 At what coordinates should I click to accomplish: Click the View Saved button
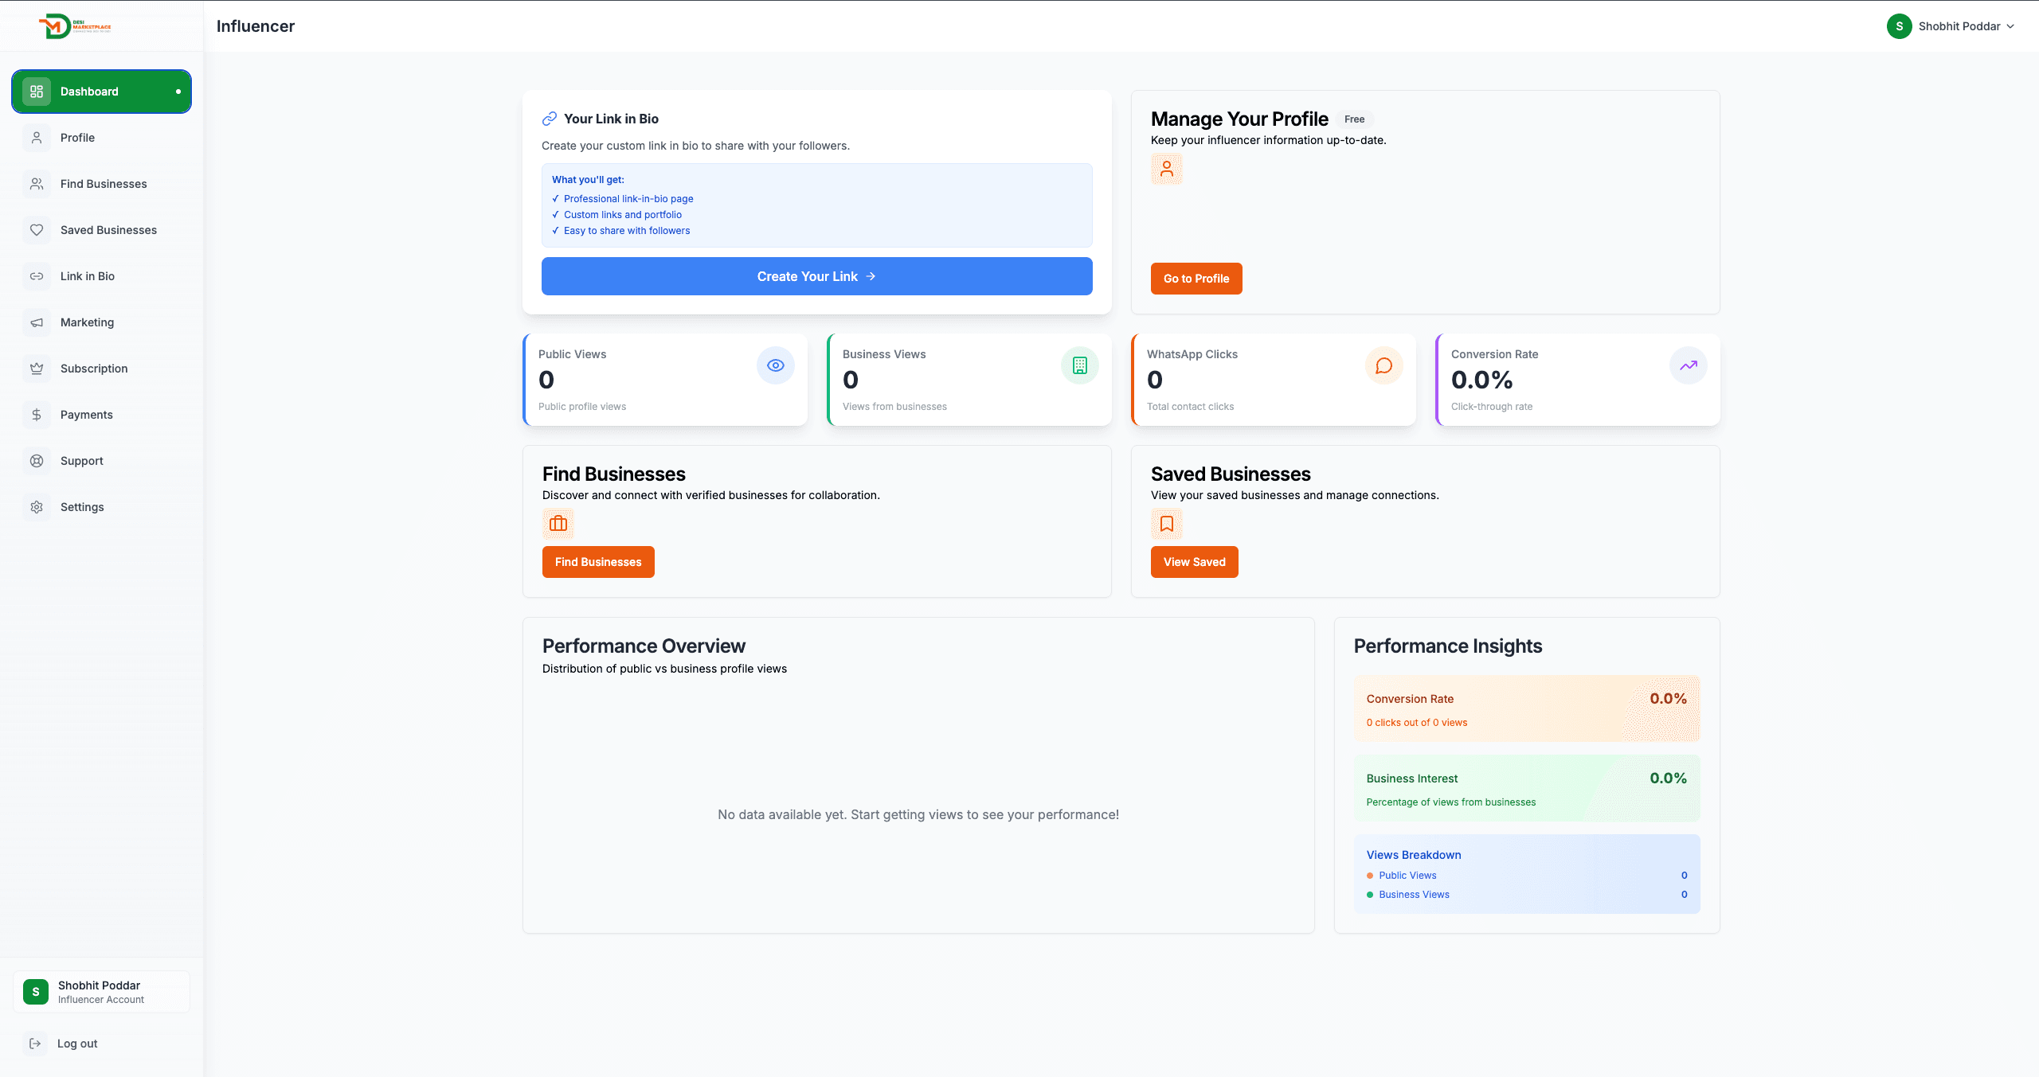1194,562
